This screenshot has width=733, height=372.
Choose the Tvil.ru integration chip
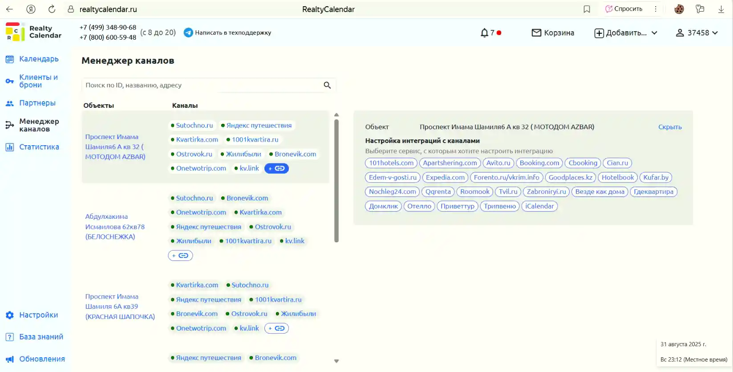coord(508,192)
